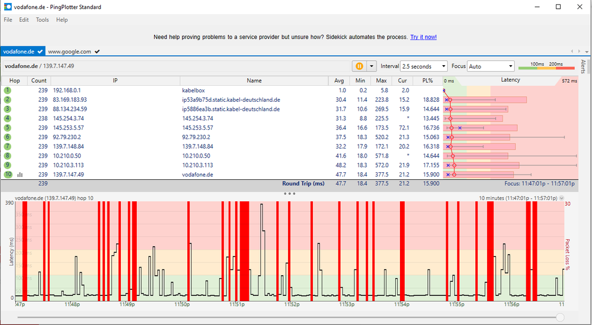Click the Avg column header

tap(339, 81)
